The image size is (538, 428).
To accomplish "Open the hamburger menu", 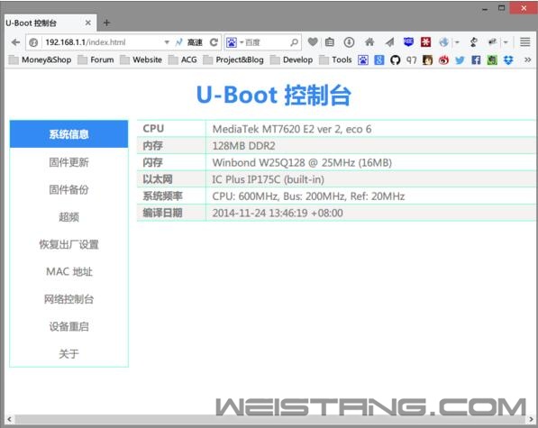I will 525,42.
